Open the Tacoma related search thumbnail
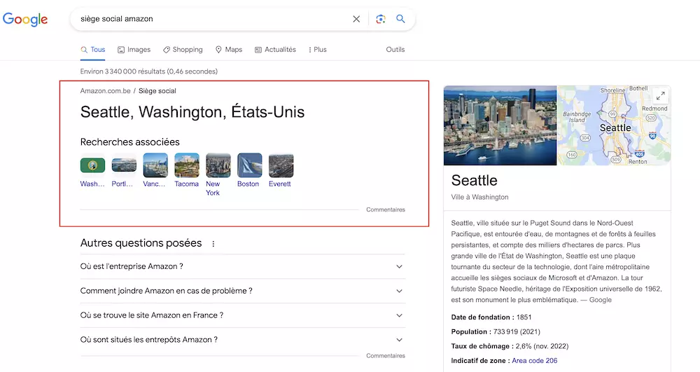700x372 pixels. pyautogui.click(x=187, y=165)
